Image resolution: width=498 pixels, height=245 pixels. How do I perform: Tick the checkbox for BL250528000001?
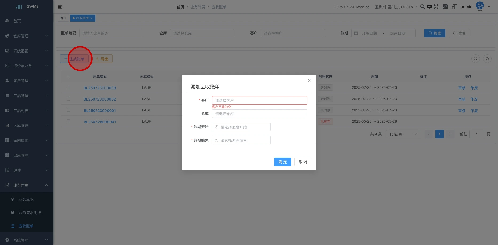[x=69, y=121]
